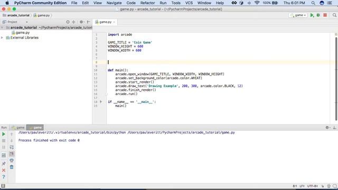Click the restore layout icon in Run panel
The image size is (338, 190).
pyautogui.click(x=4, y=155)
